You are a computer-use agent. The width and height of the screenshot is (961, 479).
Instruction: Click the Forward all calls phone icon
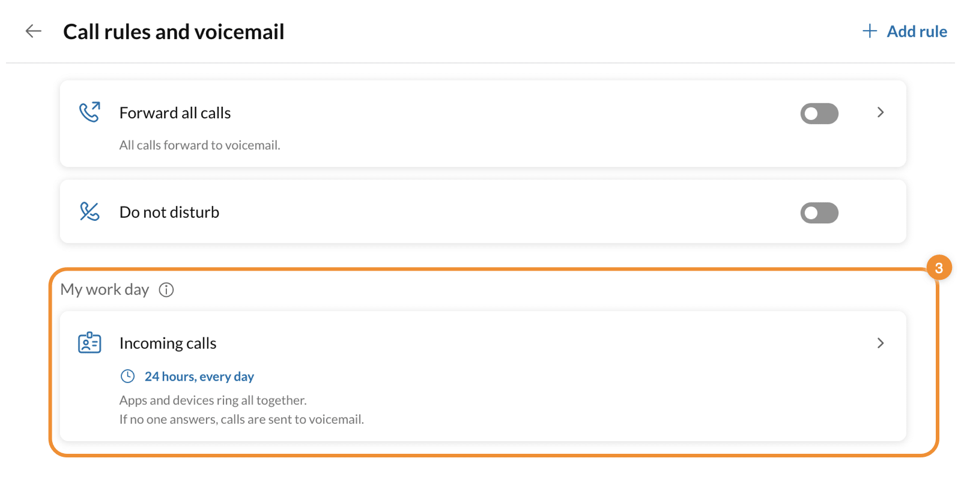click(x=89, y=112)
